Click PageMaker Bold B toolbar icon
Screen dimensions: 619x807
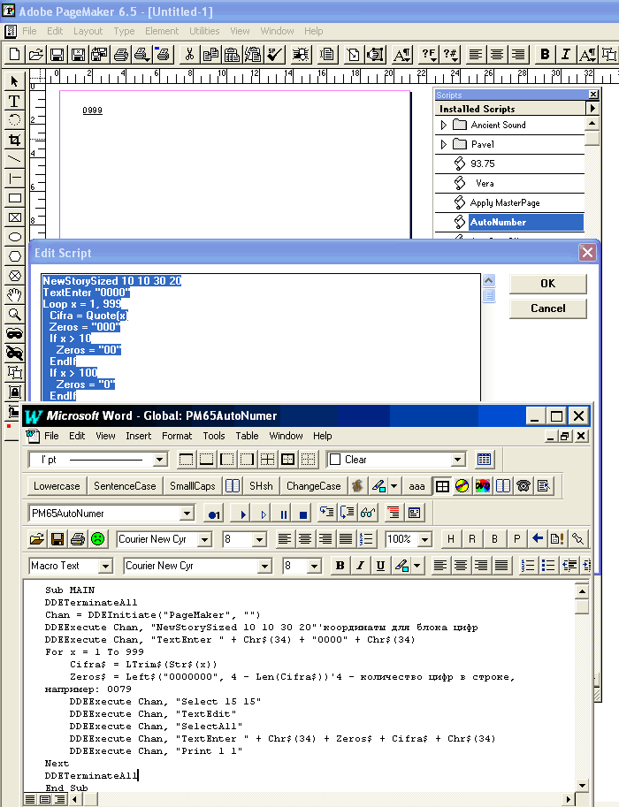(x=545, y=54)
